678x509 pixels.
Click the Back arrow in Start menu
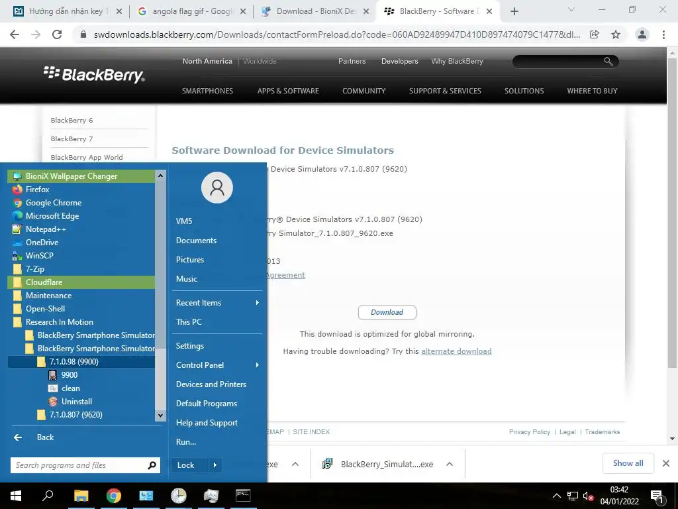coord(18,437)
